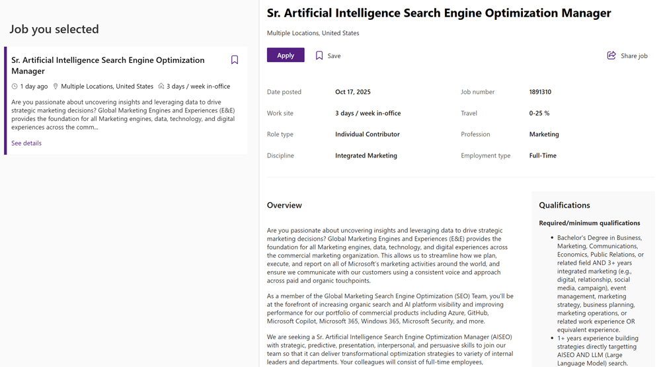
Task: Click the 'Date posted' label
Action: click(284, 91)
